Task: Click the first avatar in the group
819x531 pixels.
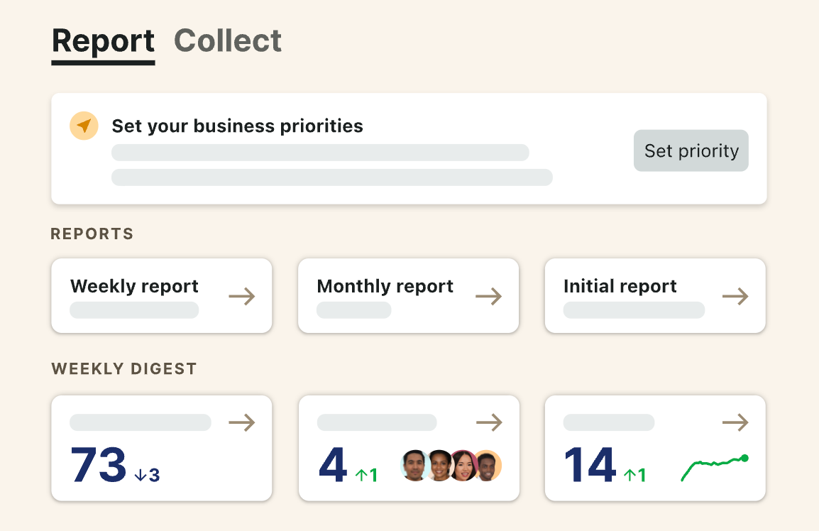Action: click(414, 466)
